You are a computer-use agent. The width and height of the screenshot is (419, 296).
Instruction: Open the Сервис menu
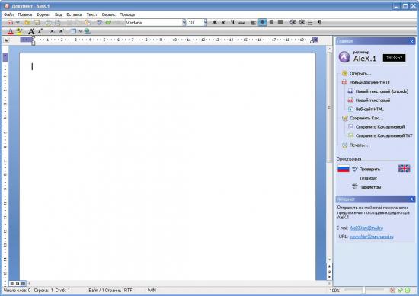pos(108,14)
